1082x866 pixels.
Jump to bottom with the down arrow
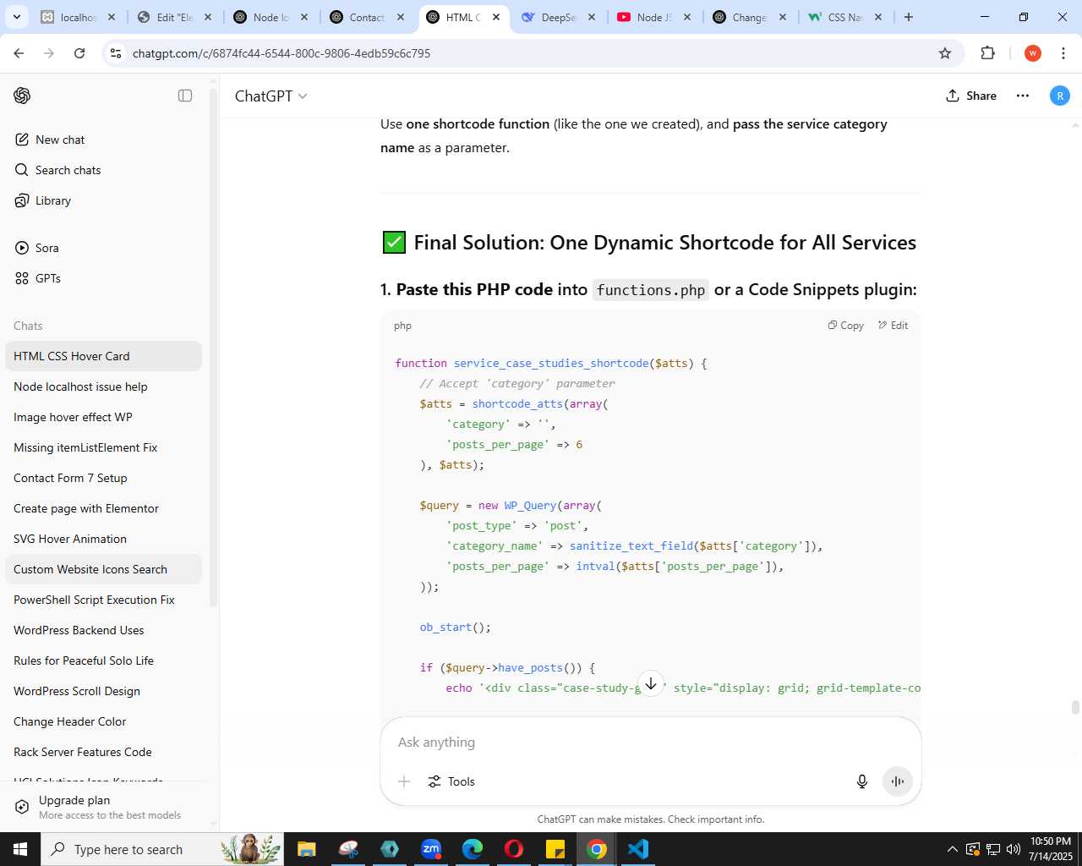(651, 683)
